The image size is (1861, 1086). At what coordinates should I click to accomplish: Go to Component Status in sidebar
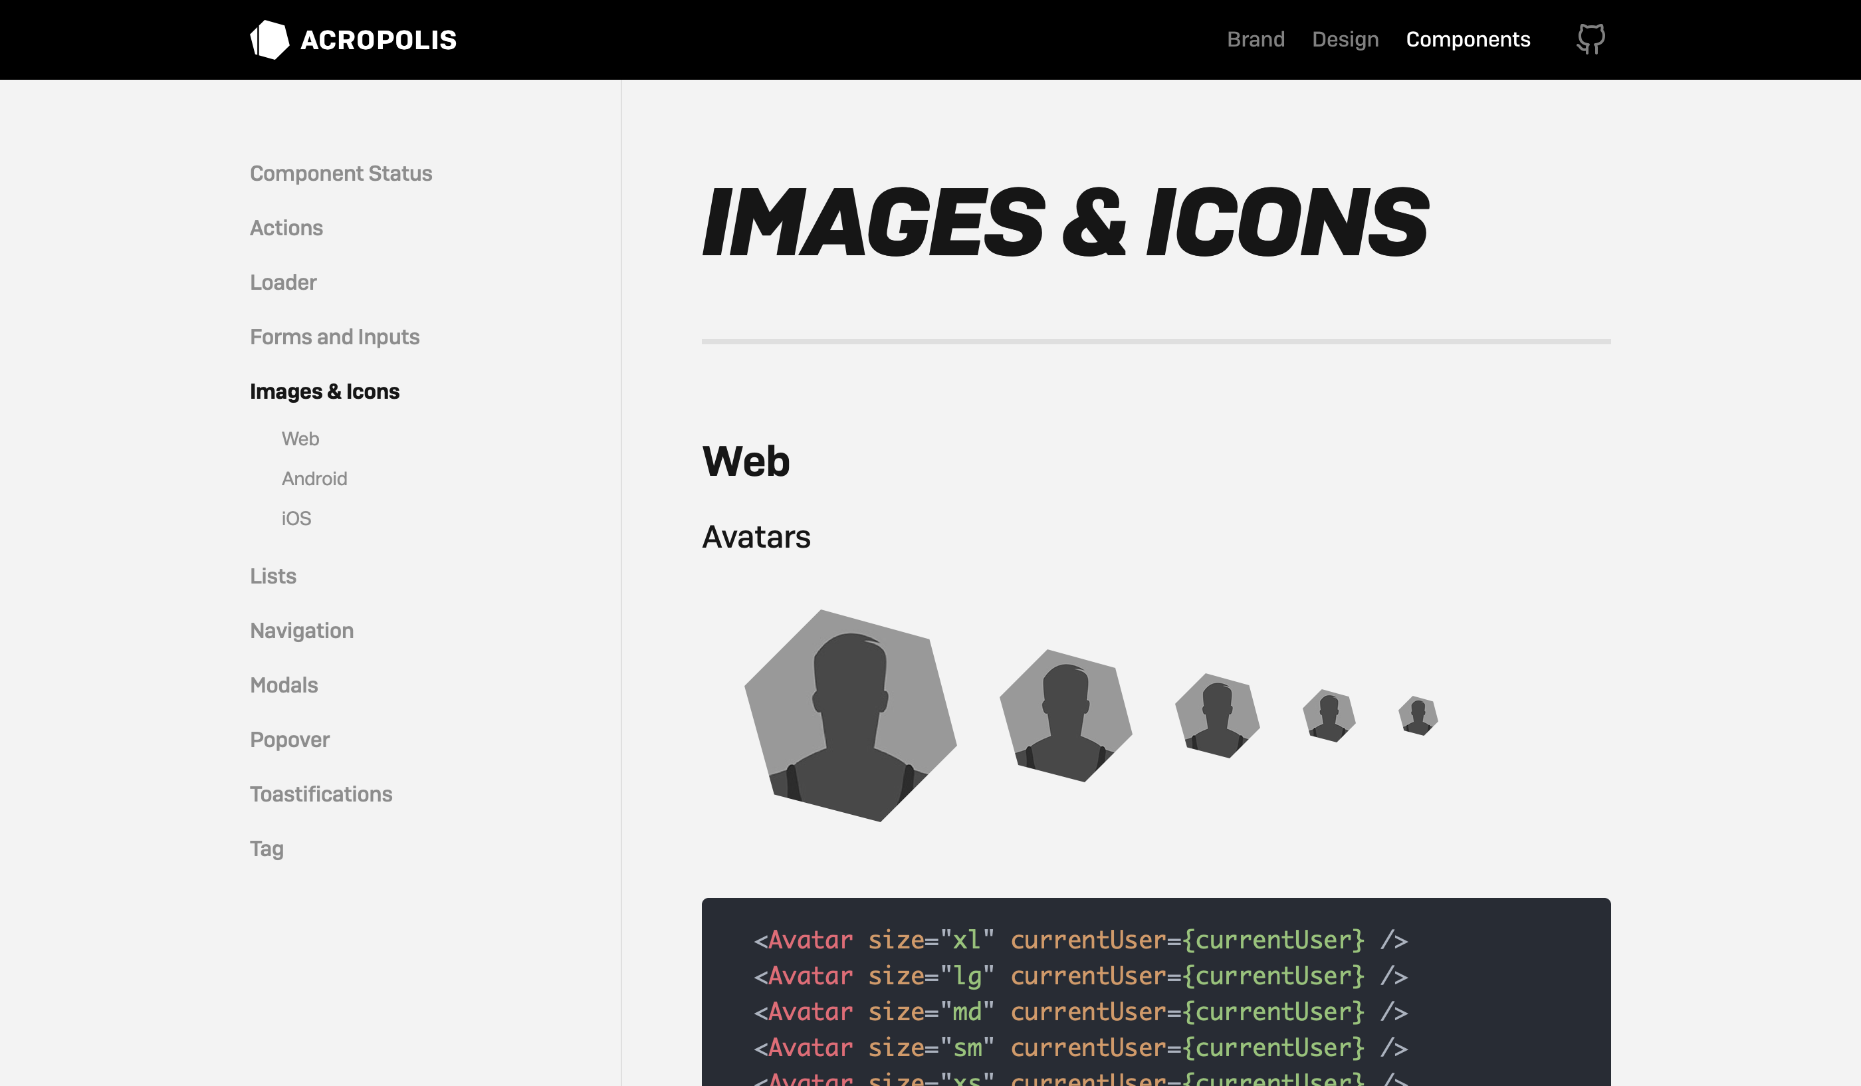tap(340, 173)
